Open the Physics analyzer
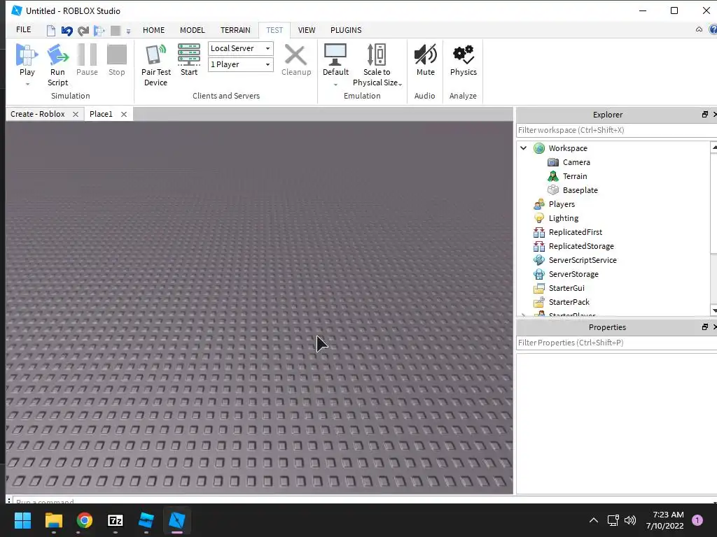Image resolution: width=717 pixels, height=537 pixels. tap(464, 60)
